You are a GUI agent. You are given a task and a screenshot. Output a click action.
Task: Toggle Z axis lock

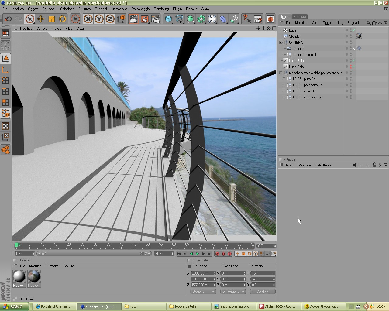tap(110, 19)
